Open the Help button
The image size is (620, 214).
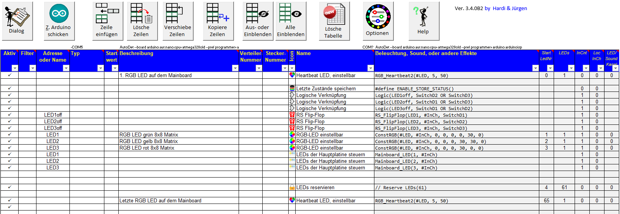(x=424, y=21)
